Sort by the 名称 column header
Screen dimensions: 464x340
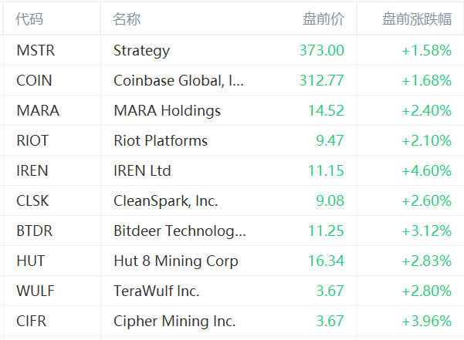[x=127, y=20]
